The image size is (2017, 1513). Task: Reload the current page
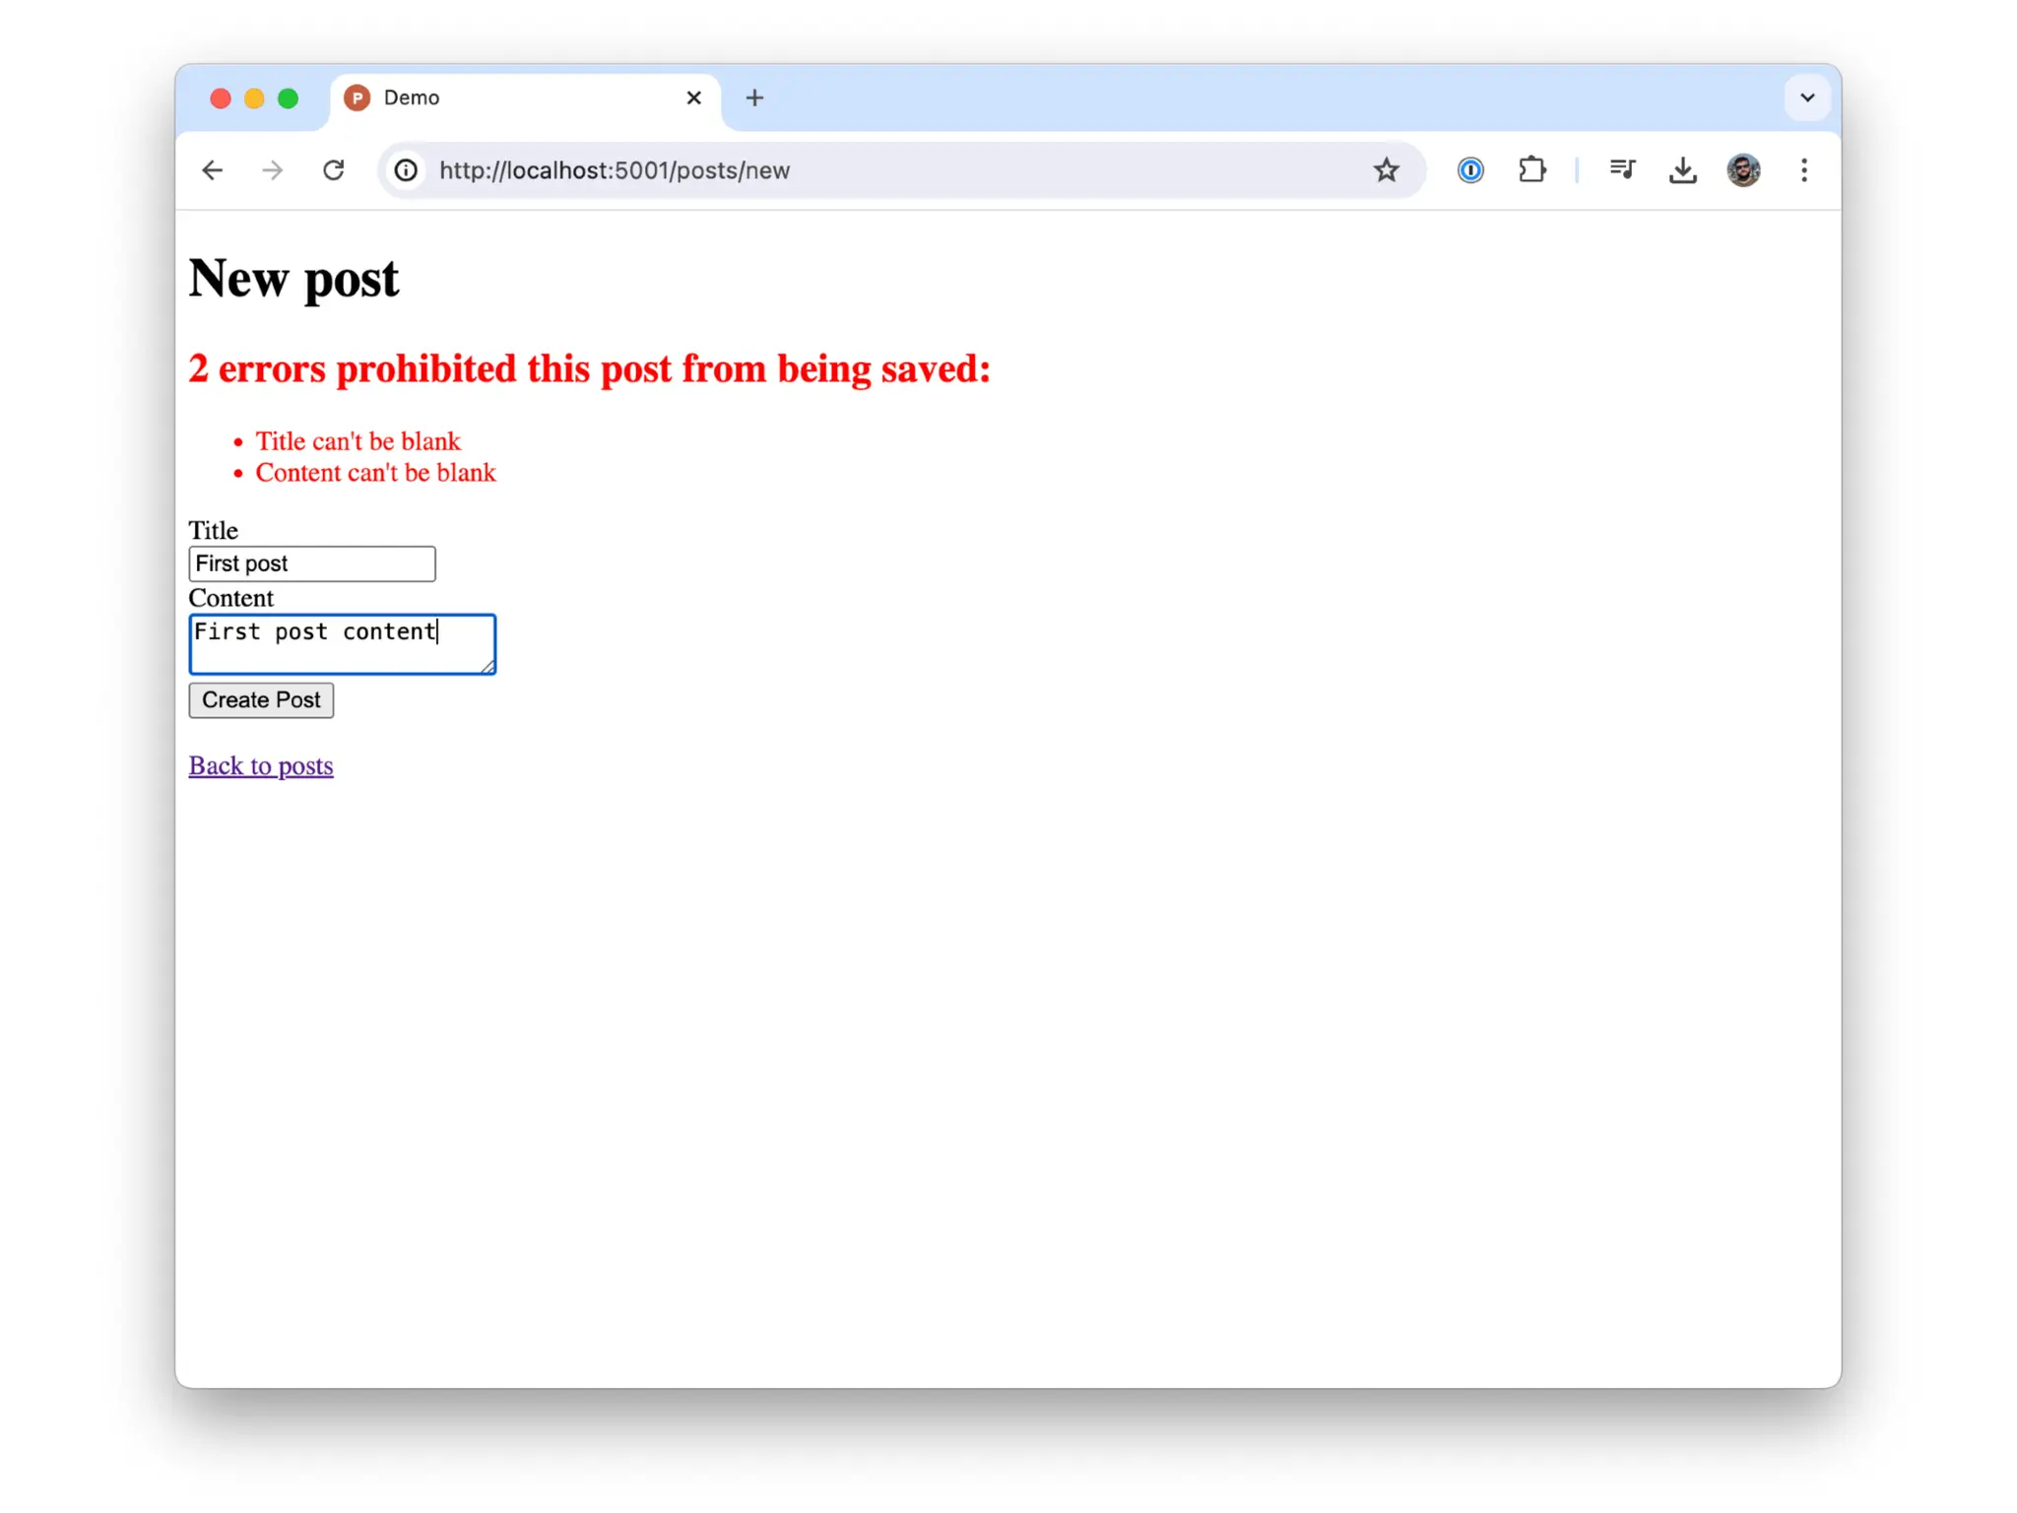coord(334,170)
